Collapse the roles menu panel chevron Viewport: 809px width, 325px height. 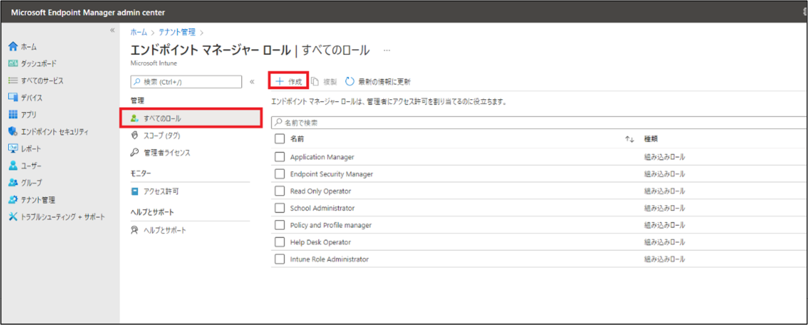point(252,82)
